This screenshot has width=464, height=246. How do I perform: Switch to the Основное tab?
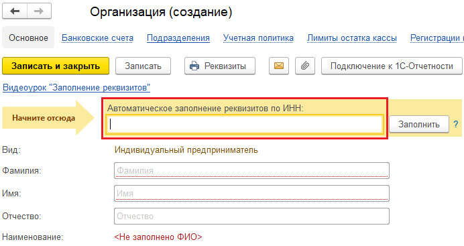[28, 38]
